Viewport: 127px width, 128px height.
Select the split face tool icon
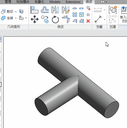point(21,11)
